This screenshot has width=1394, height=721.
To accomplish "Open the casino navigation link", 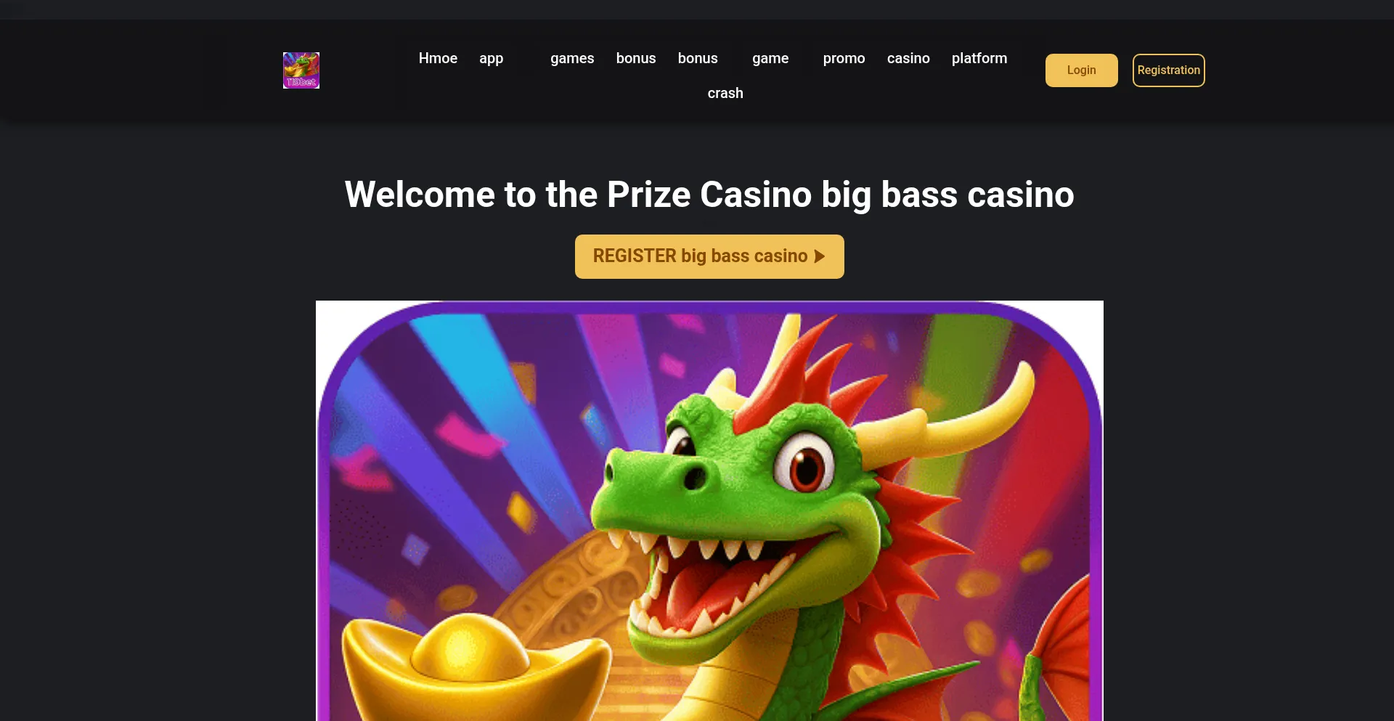I will point(908,58).
